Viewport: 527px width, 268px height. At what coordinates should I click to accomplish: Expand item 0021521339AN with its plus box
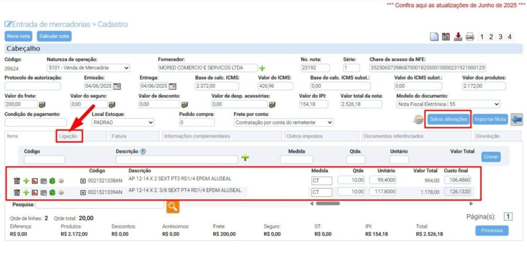[x=83, y=193]
